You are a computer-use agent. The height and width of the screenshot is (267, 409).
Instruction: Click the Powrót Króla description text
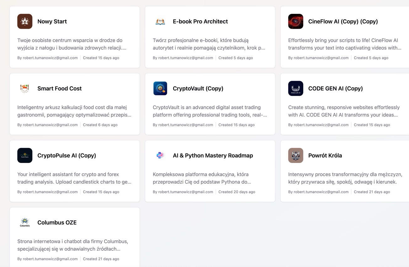[345, 178]
